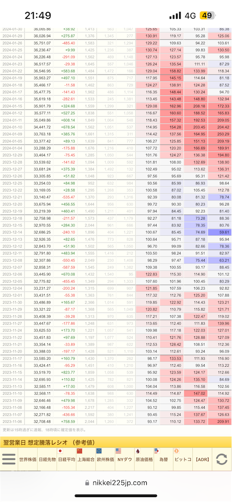The height and width of the screenshot is (502, 232).
Task: Select the date cell 2024-01-22
Action: [12, 71]
